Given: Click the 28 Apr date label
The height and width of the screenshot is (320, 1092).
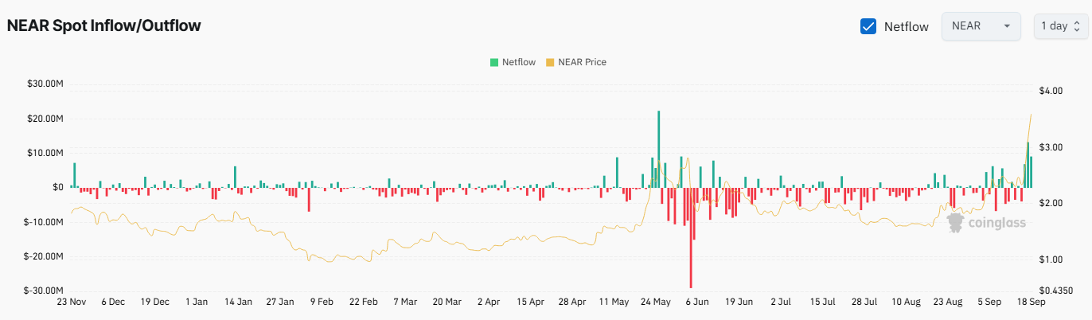Looking at the screenshot, I should (572, 302).
